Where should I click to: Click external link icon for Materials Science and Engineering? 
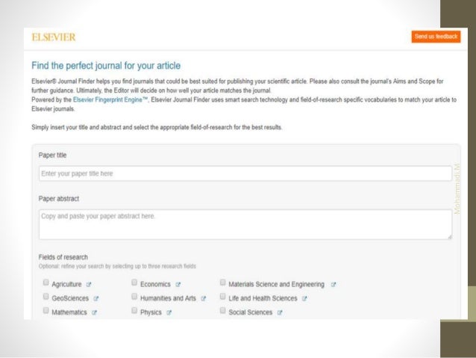point(333,285)
